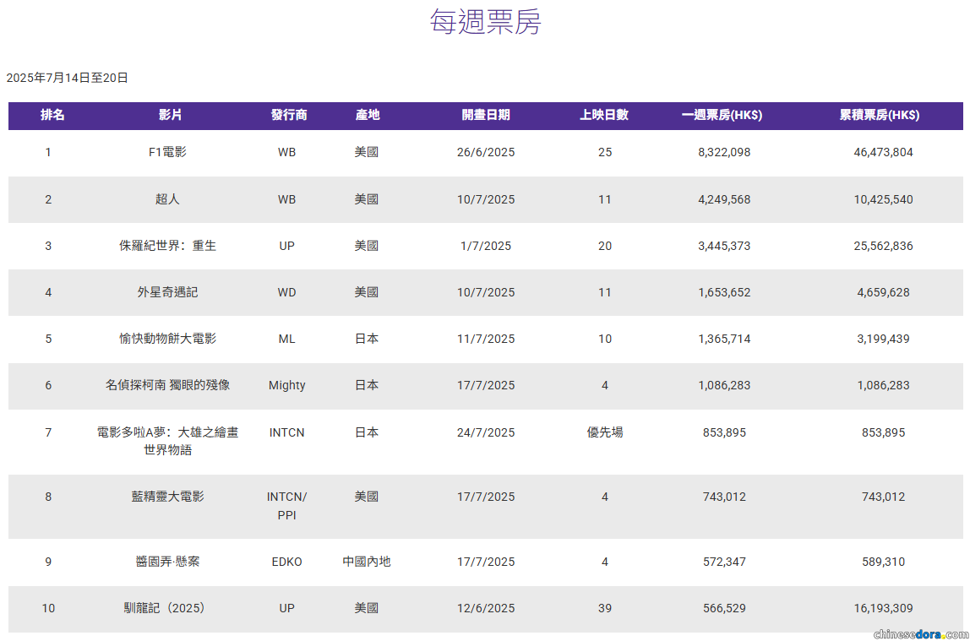This screenshot has height=641, width=970.
Task: Select 愉快動物餅大電影 in the table
Action: point(167,339)
